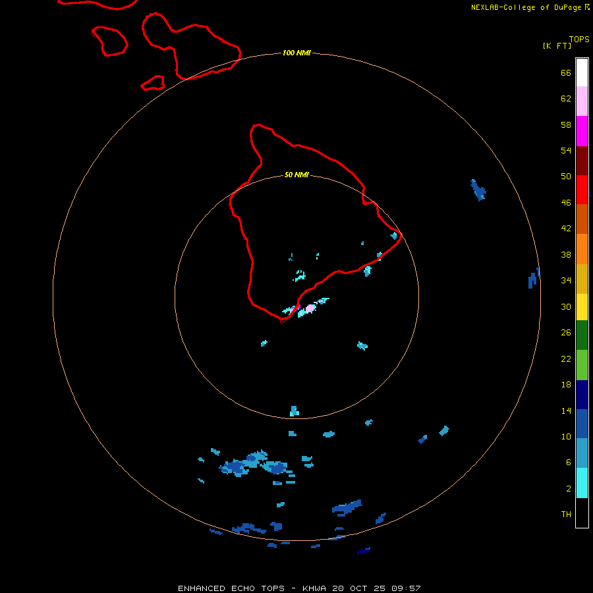Select the cyan 2 kft legend swatch
This screenshot has height=593, width=593.
[582, 483]
